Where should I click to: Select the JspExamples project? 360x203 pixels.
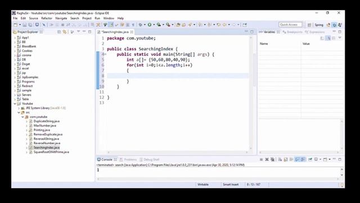point(30,77)
